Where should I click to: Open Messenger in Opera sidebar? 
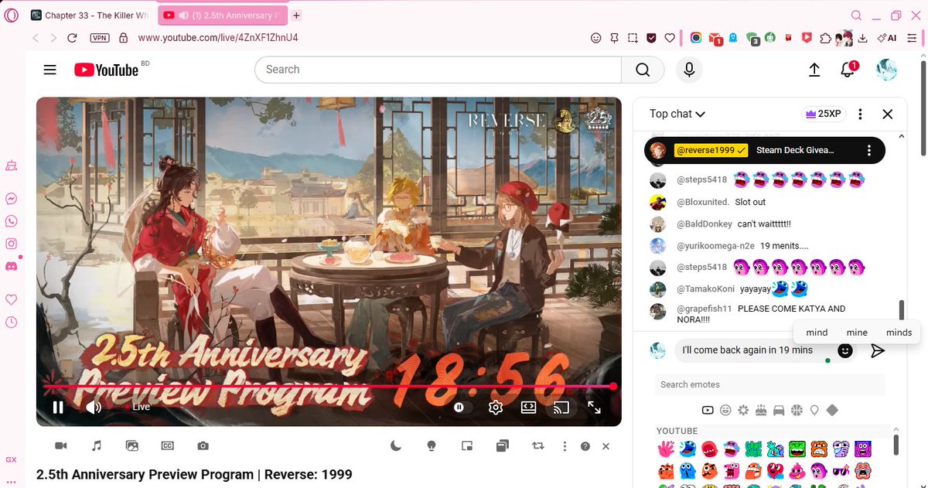[11, 199]
